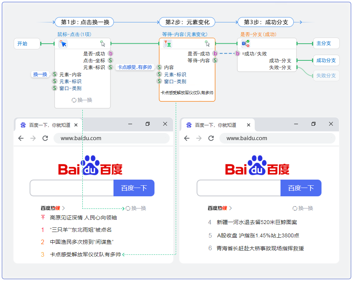Click the Baidu search box in the left browser
353x281 pixels.
point(72,188)
